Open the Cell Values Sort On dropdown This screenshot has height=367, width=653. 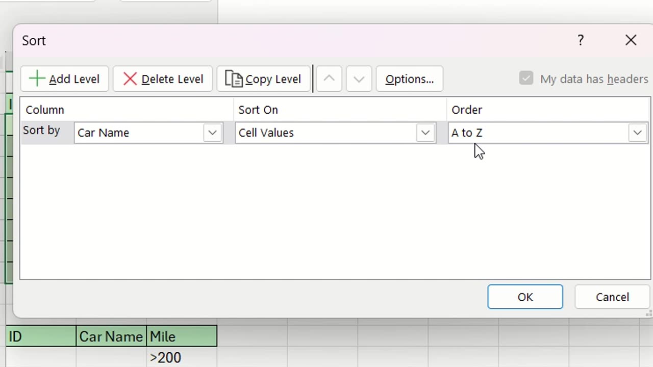tap(425, 133)
